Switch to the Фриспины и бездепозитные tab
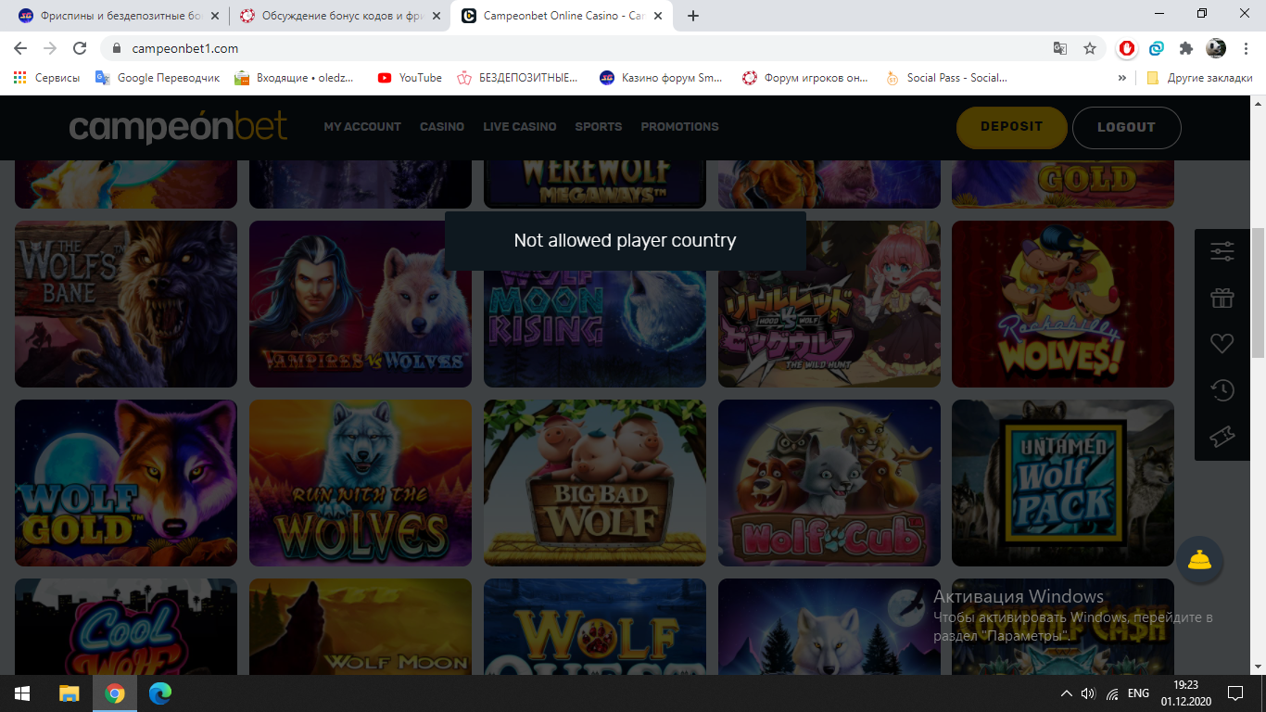1266x712 pixels. click(x=118, y=15)
